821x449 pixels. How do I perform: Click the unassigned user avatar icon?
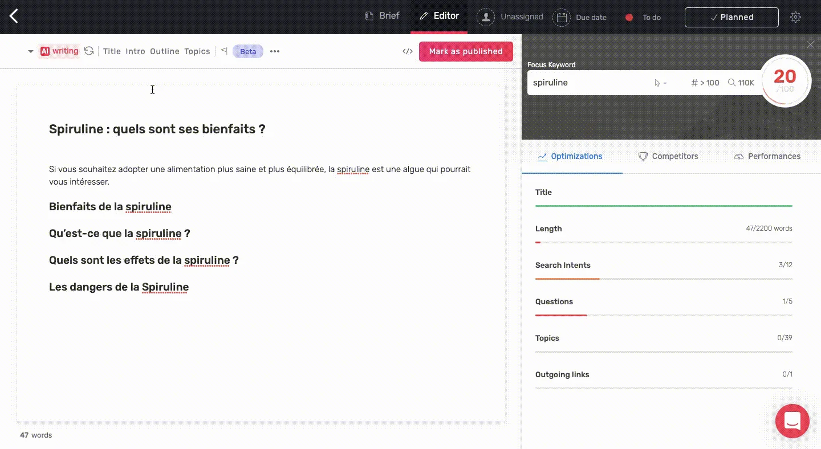pos(486,17)
